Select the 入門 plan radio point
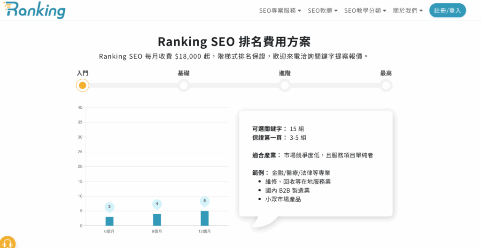481x248 pixels. 83,85
